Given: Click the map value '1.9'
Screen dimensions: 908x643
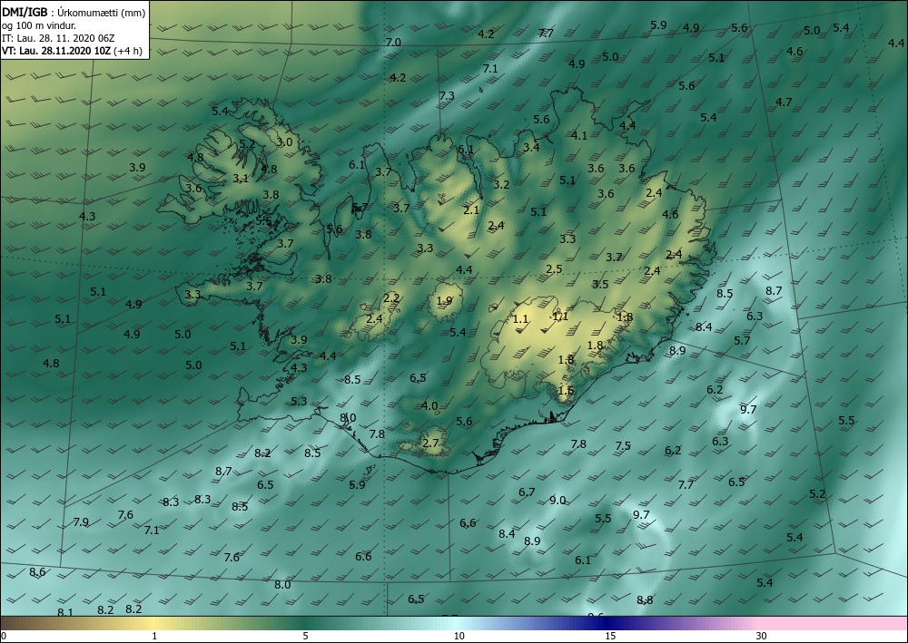Looking at the screenshot, I should tap(444, 301).
